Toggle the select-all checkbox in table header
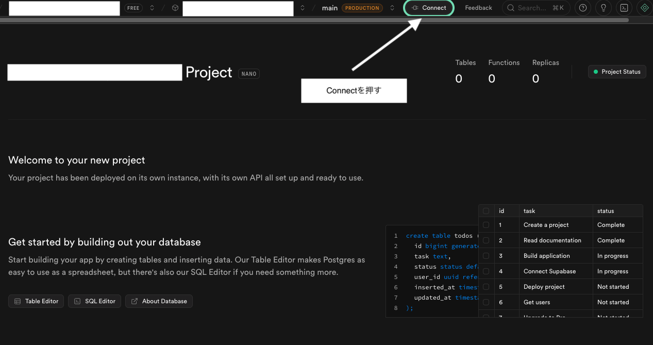653x345 pixels. tap(486, 211)
